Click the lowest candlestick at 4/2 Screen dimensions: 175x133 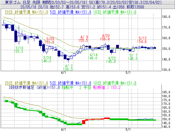(x=68, y=60)
